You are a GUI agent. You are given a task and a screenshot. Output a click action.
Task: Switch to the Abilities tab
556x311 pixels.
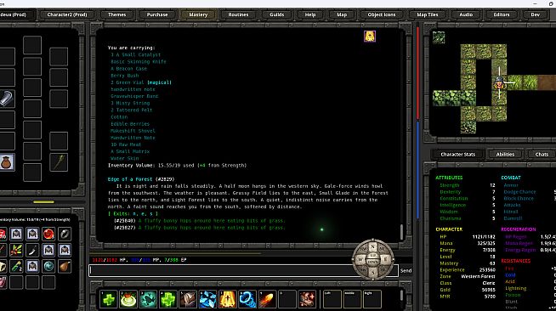coord(505,154)
